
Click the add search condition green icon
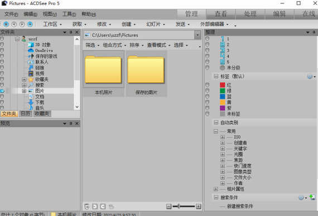312,197
